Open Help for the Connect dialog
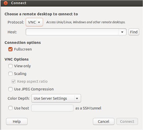Image resolution: width=143 pixels, height=130 pixels. pyautogui.click(x=17, y=121)
